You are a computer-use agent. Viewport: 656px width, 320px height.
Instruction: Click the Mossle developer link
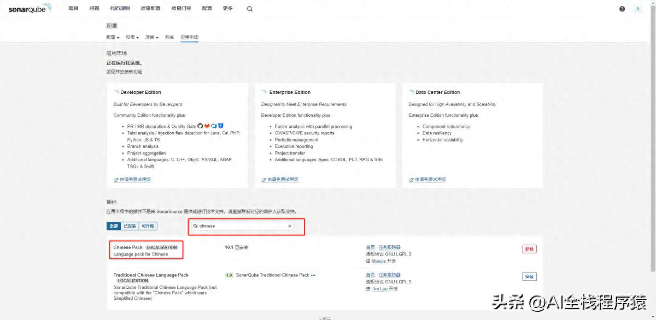pyautogui.click(x=378, y=261)
